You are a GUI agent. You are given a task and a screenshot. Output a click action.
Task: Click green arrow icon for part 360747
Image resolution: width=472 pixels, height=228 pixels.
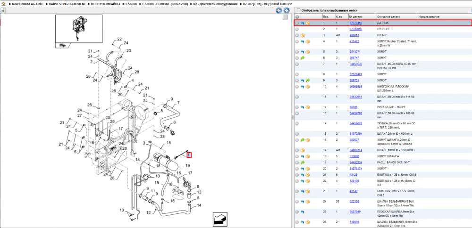[302, 57]
